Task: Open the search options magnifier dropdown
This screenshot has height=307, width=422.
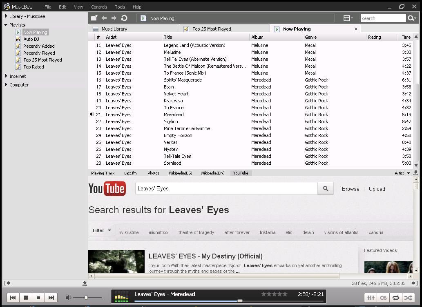Action: click(412, 18)
